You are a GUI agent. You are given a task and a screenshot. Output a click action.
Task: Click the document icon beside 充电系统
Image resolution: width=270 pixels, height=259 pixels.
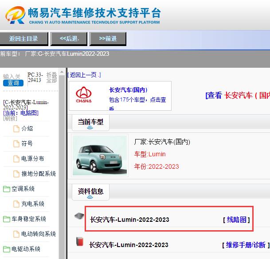(x=16, y=204)
